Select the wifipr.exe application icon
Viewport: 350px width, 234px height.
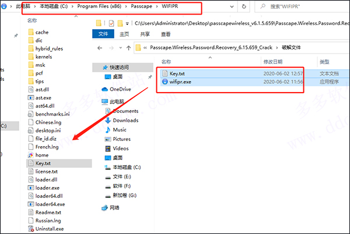pos(165,82)
